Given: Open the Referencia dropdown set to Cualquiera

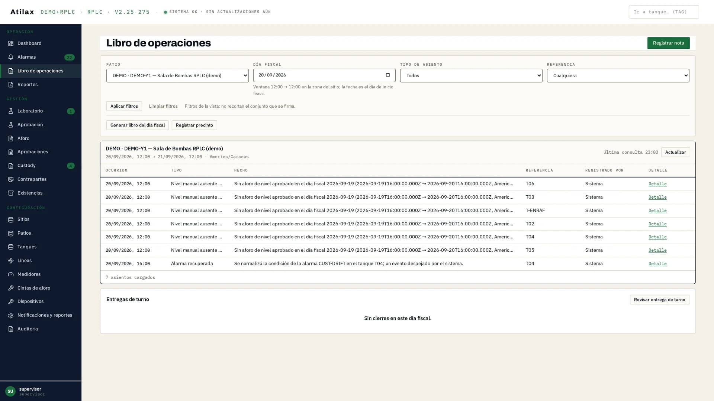Looking at the screenshot, I should tap(618, 75).
